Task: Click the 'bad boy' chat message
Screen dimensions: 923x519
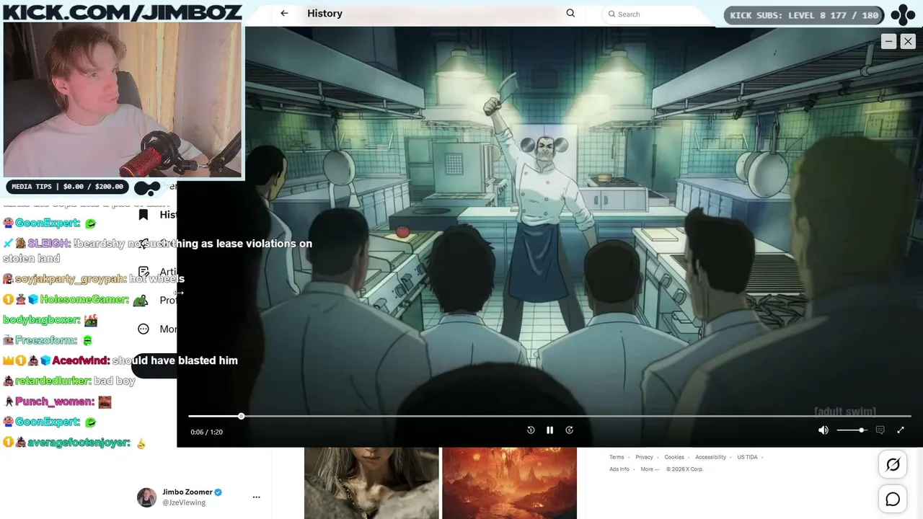Action: 115,381
